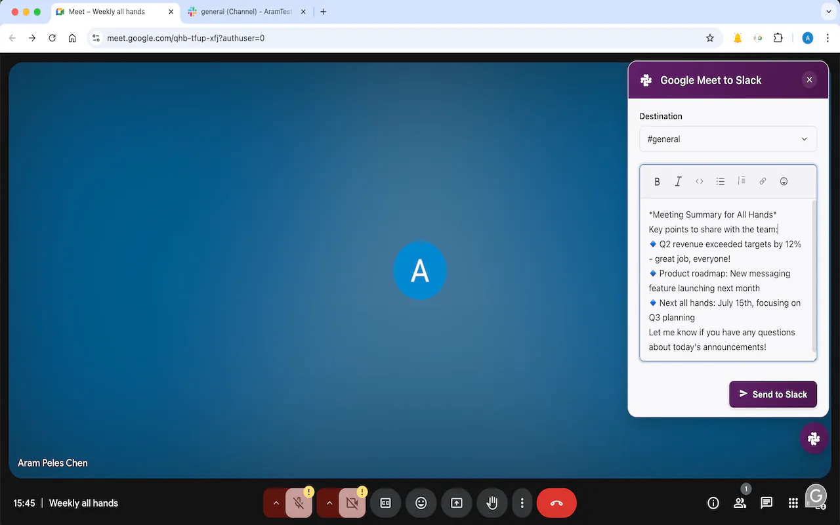The width and height of the screenshot is (840, 525).
Task: Expand audio settings chevron beside microphone
Action: [x=276, y=503]
